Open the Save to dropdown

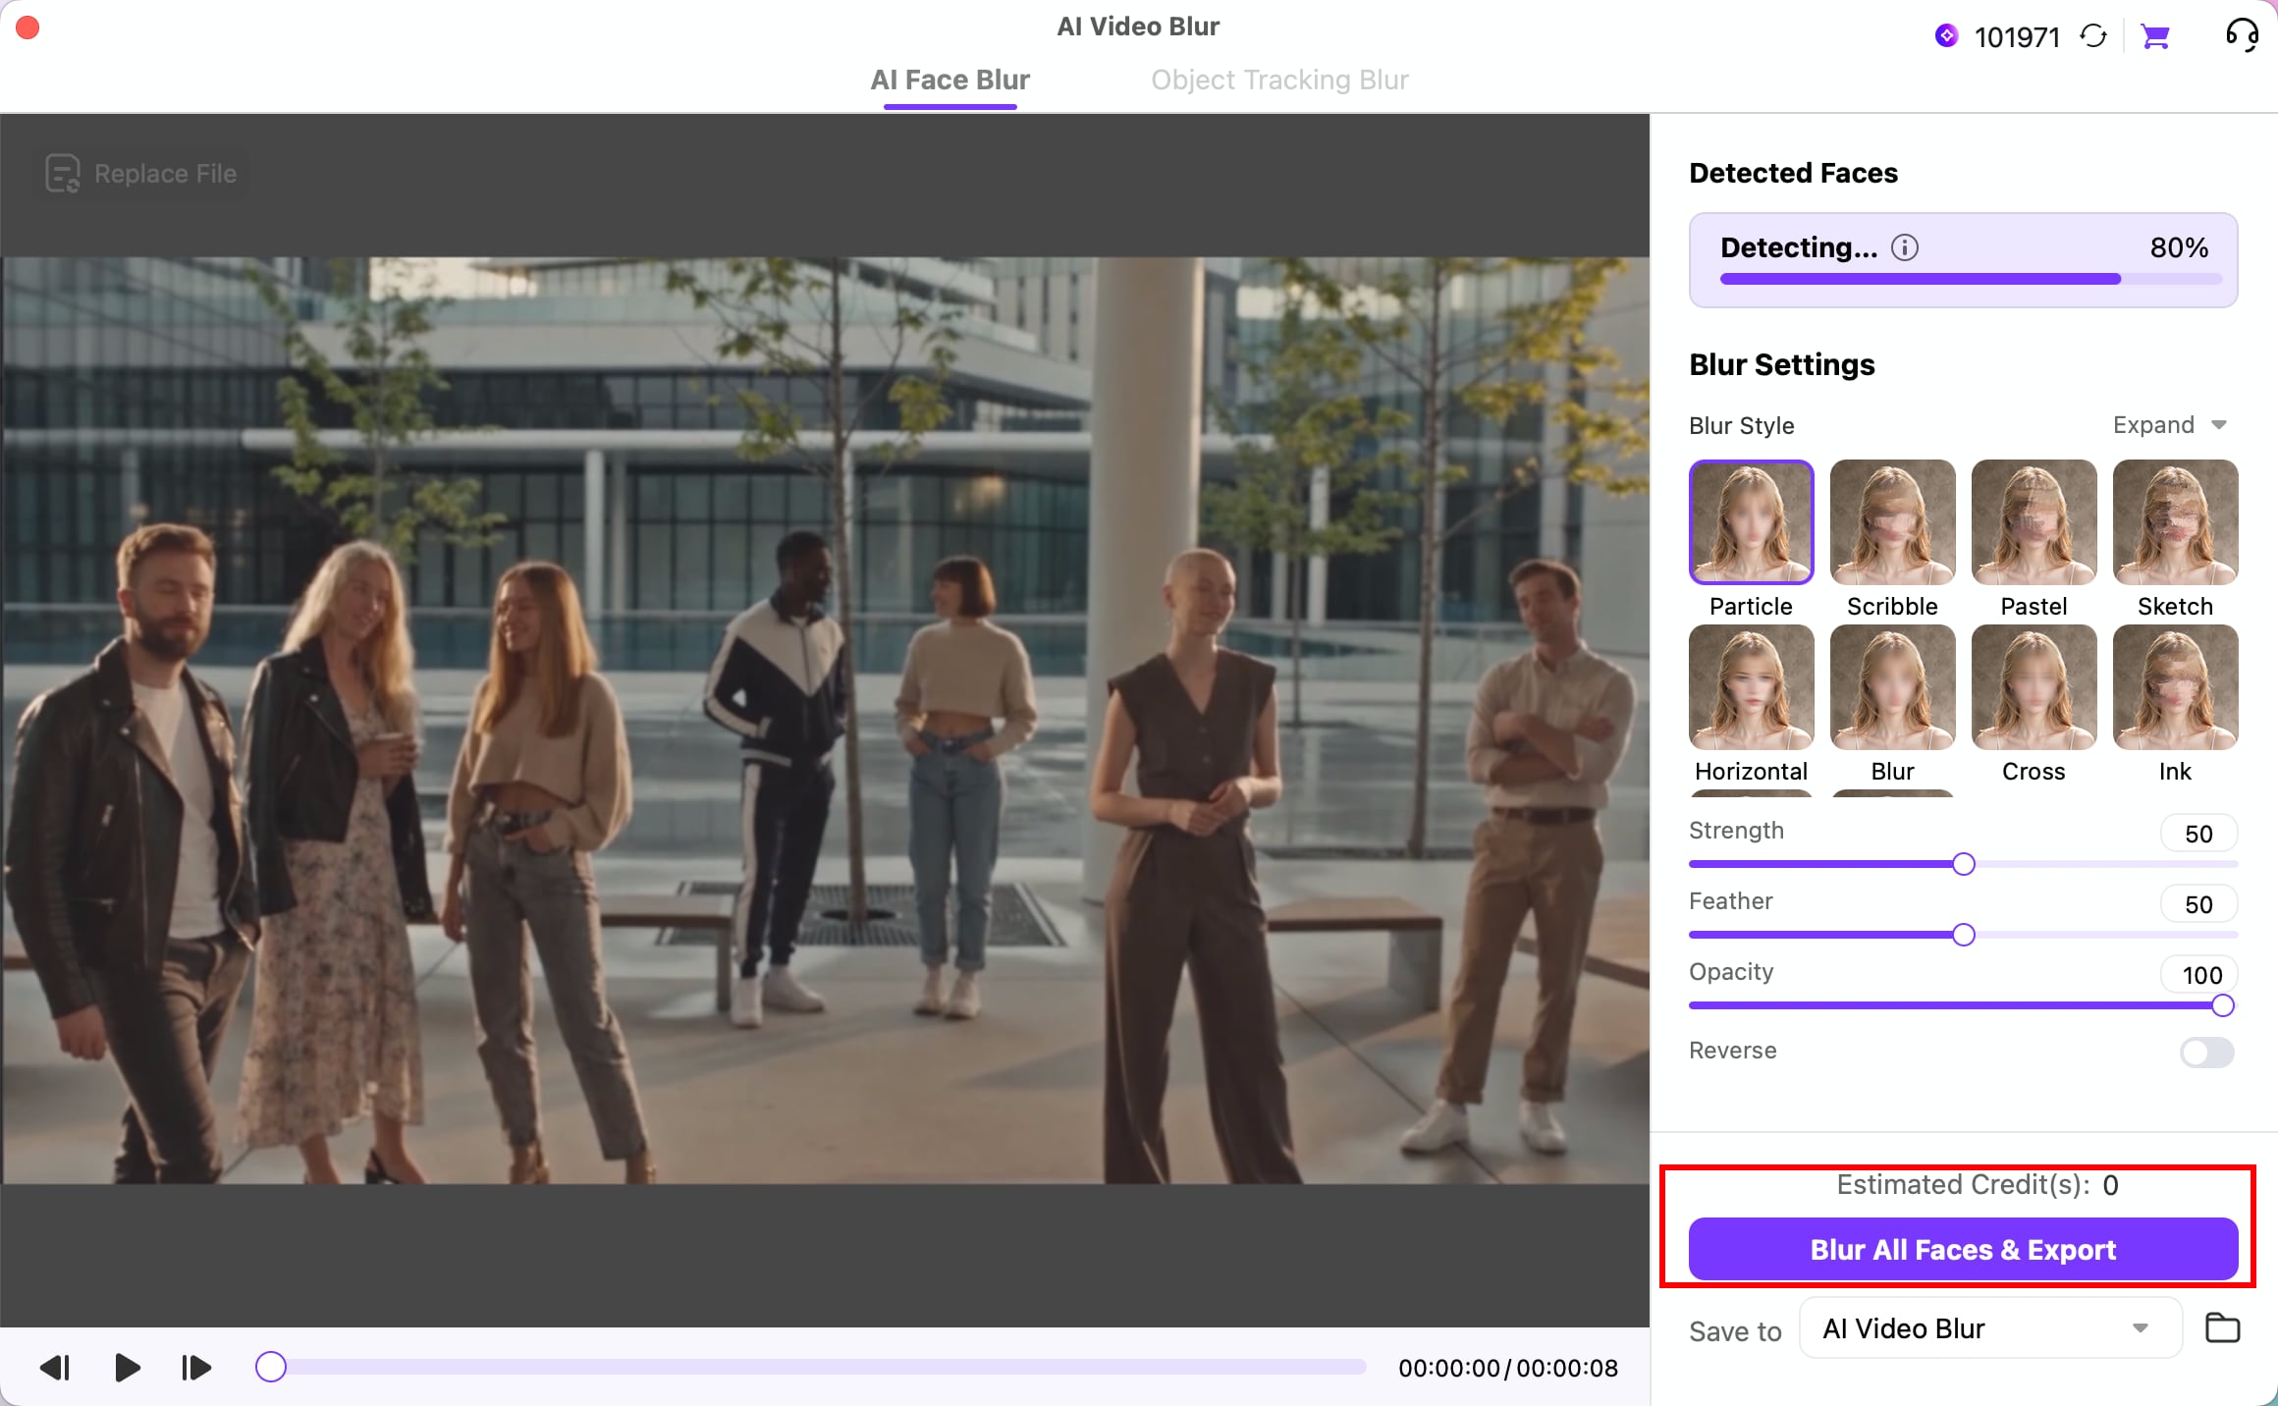click(1990, 1328)
